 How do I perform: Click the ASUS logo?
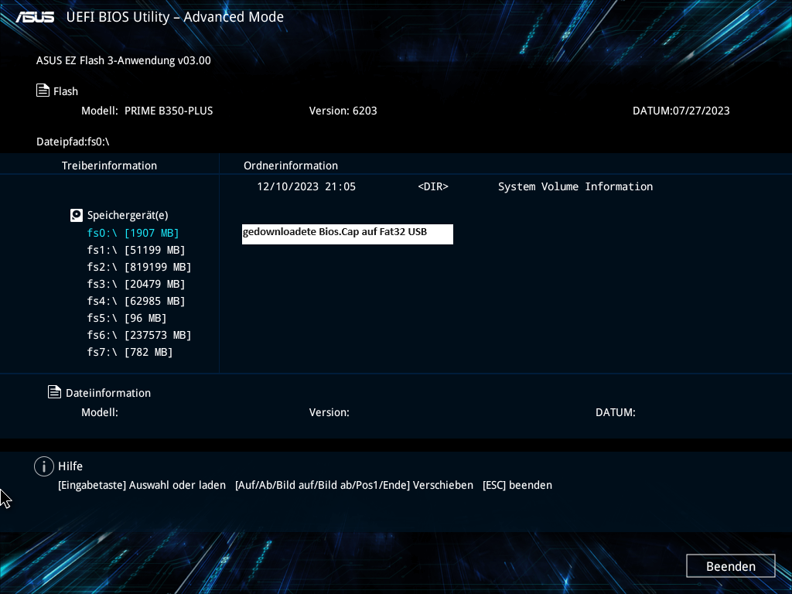click(35, 17)
